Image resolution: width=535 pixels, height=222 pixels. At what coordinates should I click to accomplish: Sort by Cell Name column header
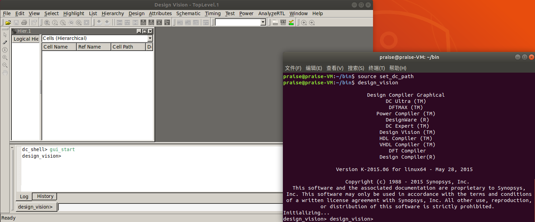59,47
